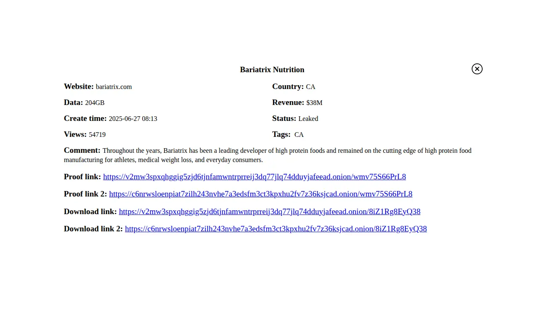Viewport: 541px width, 309px height.
Task: Click the CA value beside Country
Action: (310, 87)
